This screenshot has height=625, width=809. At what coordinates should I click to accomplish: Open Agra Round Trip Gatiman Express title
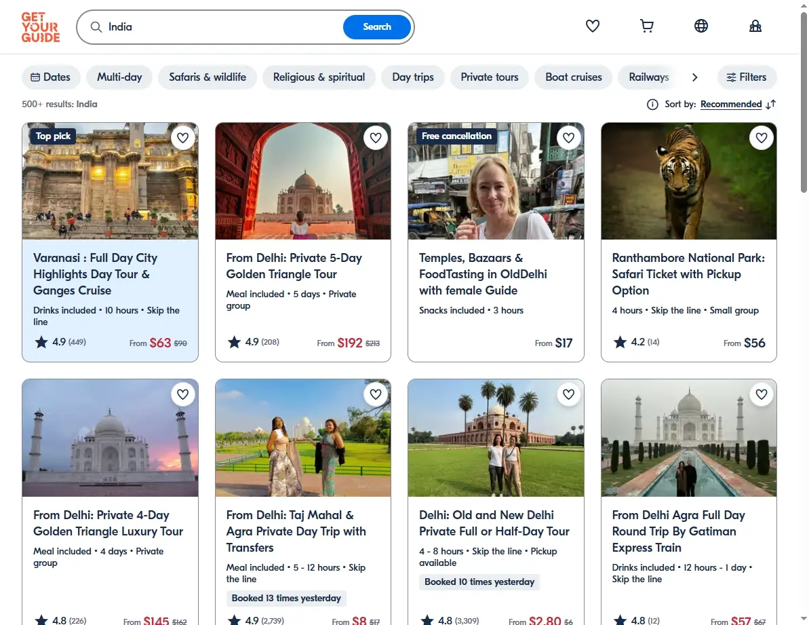(x=679, y=531)
